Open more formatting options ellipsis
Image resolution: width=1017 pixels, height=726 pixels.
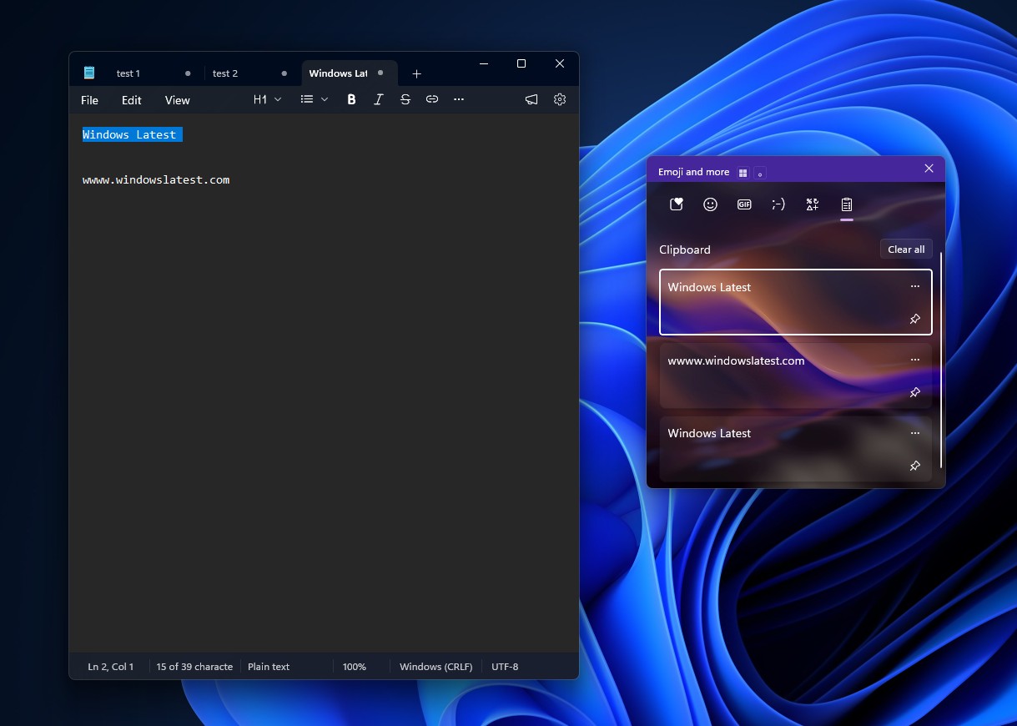(459, 99)
